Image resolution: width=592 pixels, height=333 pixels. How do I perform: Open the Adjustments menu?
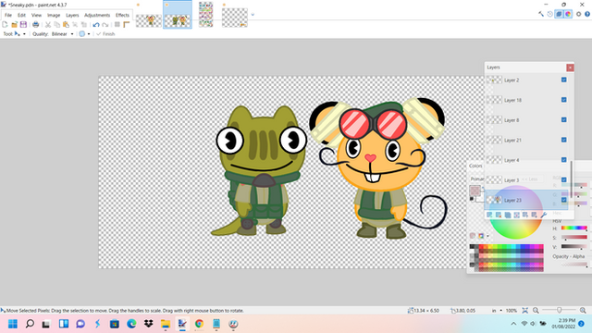97,15
